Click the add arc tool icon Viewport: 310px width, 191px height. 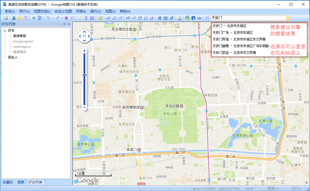pos(128,18)
